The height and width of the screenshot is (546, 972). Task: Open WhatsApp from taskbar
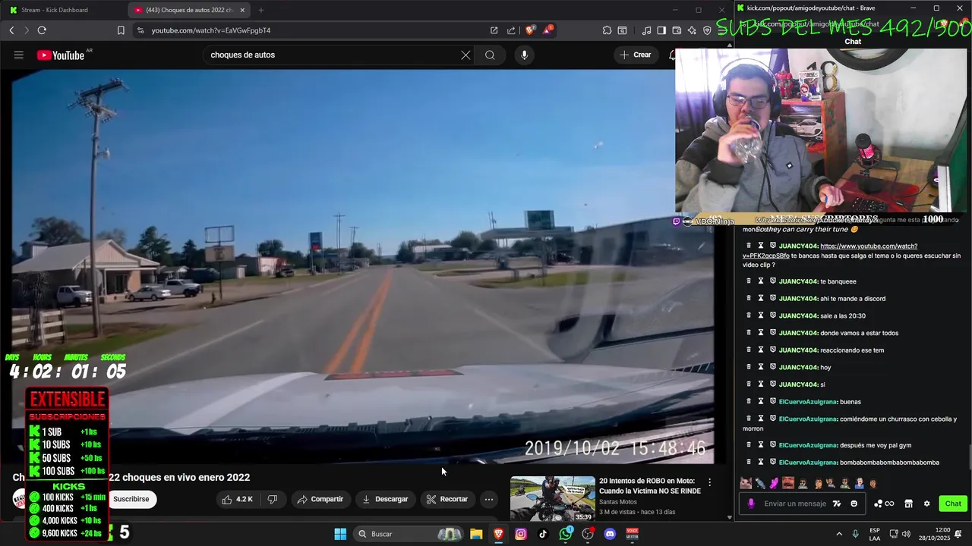click(566, 534)
